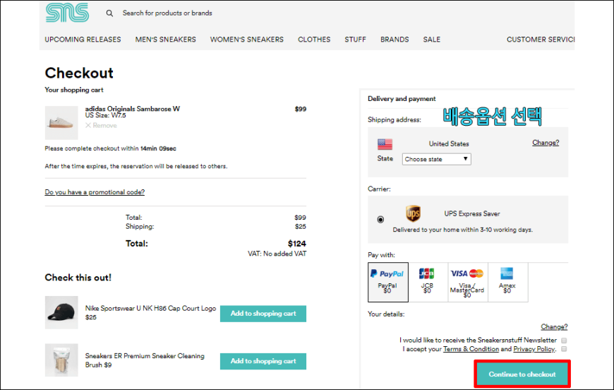Open the adidas Sambarose shoe thumbnail
614x390 pixels.
point(61,123)
